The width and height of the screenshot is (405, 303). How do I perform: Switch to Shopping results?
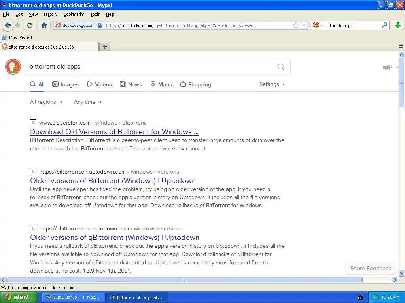195,84
